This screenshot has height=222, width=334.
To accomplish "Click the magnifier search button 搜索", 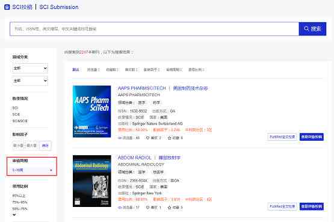I will (x=312, y=29).
